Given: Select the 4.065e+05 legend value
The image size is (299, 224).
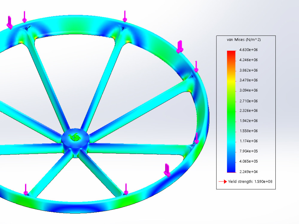Looking at the screenshot, I should point(248,161).
